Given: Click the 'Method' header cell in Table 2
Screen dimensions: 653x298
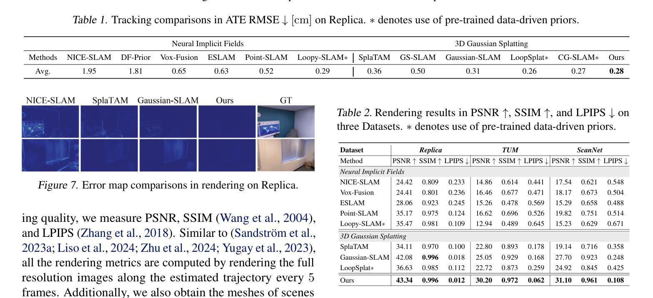Looking at the screenshot, I should [351, 161].
